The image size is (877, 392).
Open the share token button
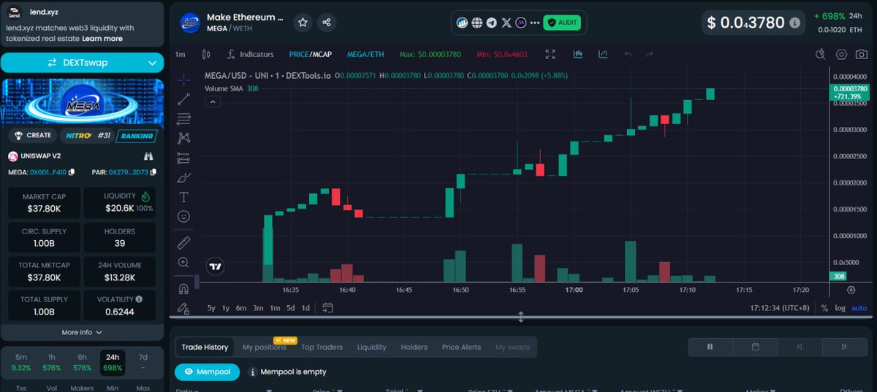326,23
